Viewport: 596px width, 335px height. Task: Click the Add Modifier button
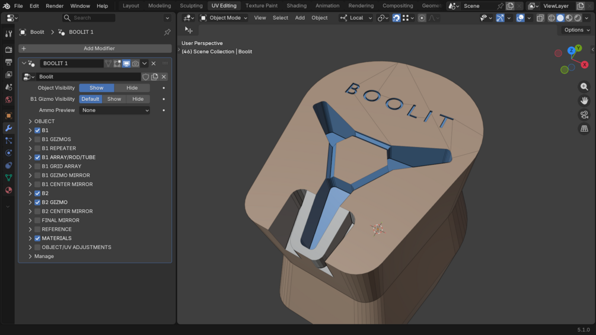(95, 49)
